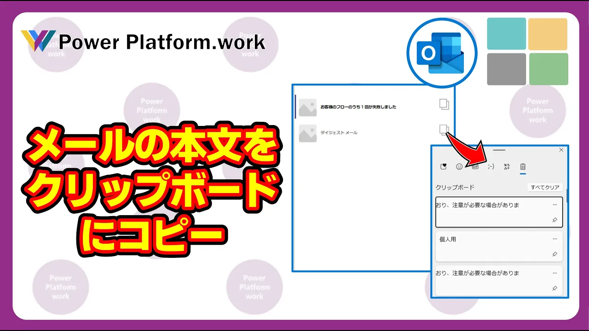Paste the 個人用 clipboard entry
The image size is (589, 331).
(x=499, y=246)
